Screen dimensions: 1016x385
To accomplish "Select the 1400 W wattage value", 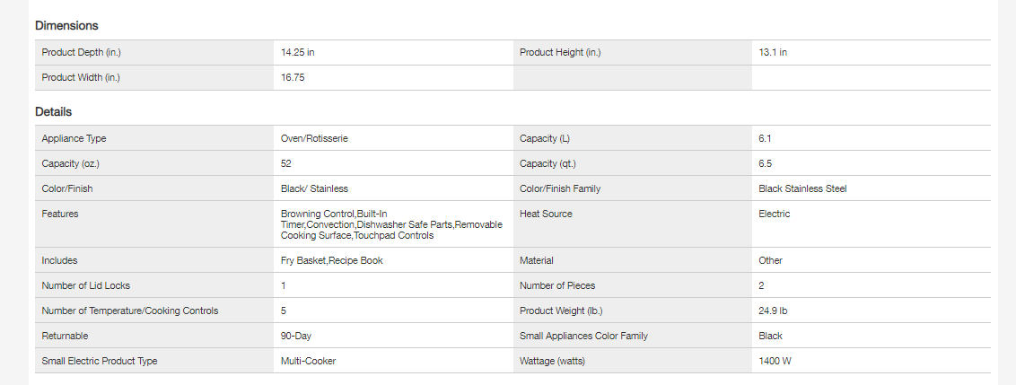I will pos(775,362).
